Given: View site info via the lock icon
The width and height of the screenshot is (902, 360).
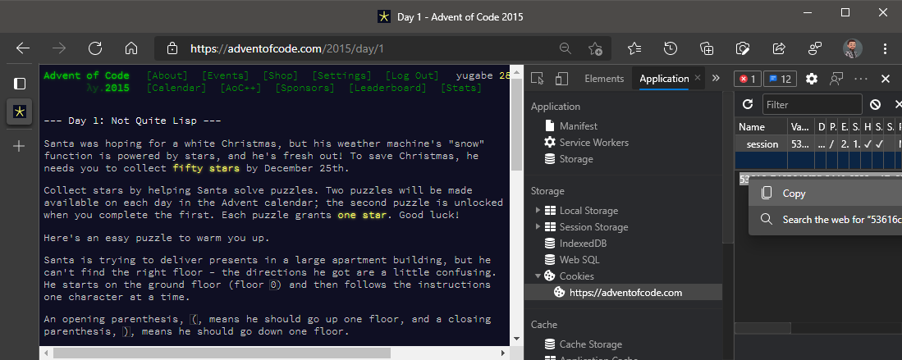Looking at the screenshot, I should (x=172, y=49).
